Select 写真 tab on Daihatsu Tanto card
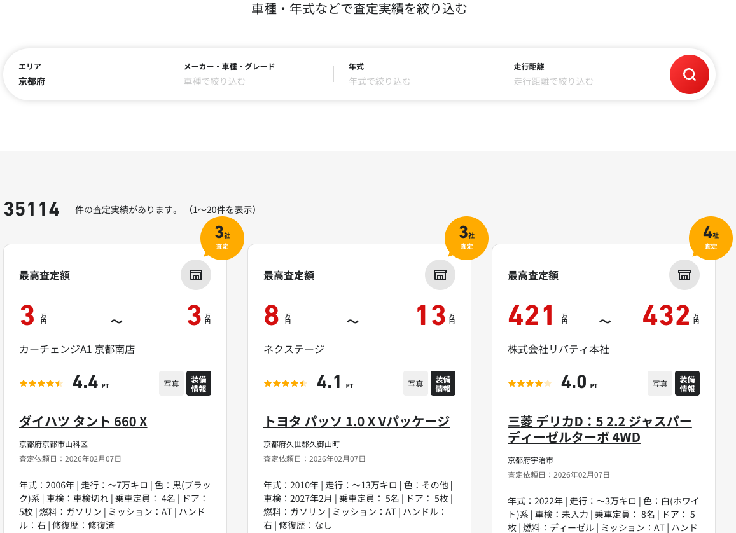 [171, 384]
